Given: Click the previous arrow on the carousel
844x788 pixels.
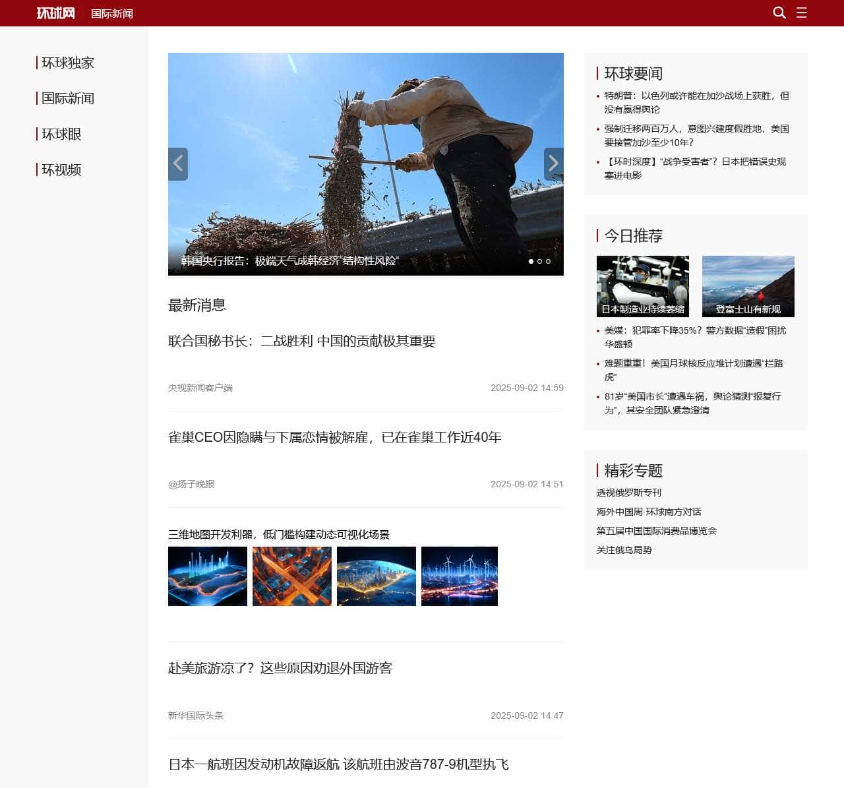Looking at the screenshot, I should tap(178, 164).
